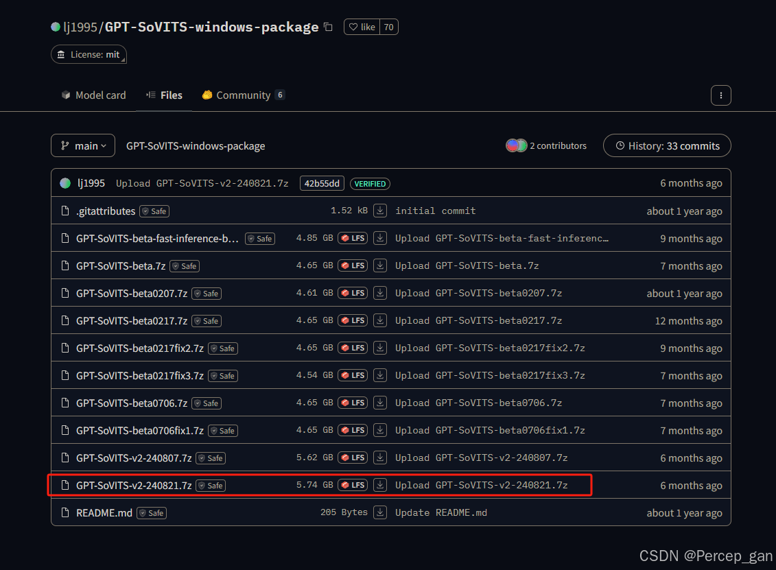Image resolution: width=776 pixels, height=570 pixels.
Task: Click Safe badge next to GPT-SoVITS-beta0217.7z
Action: (x=207, y=321)
